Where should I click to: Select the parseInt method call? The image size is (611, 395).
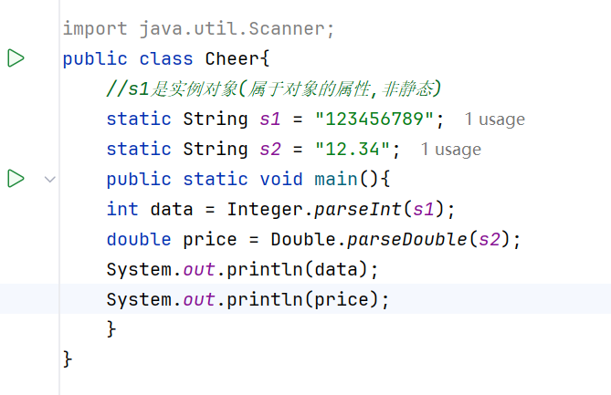[358, 210]
